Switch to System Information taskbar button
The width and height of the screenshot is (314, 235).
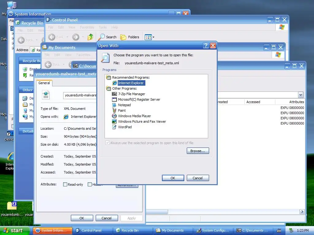[52, 230]
